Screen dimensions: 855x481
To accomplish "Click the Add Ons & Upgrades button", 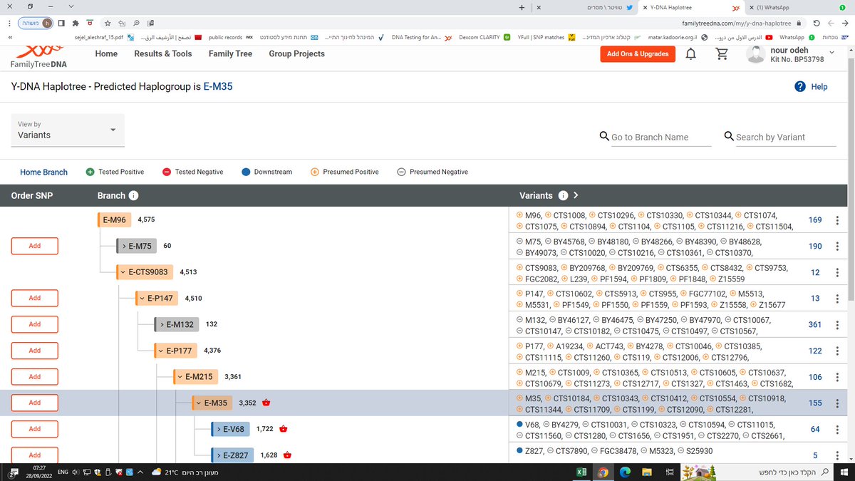I will tap(638, 53).
